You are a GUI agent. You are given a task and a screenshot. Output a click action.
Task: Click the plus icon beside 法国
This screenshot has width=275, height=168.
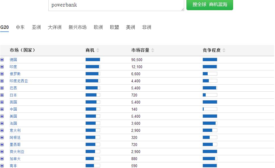(2, 123)
